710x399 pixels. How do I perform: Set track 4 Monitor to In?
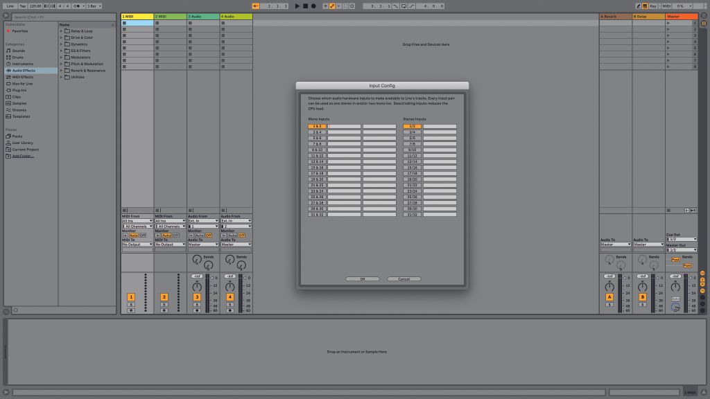pos(224,236)
